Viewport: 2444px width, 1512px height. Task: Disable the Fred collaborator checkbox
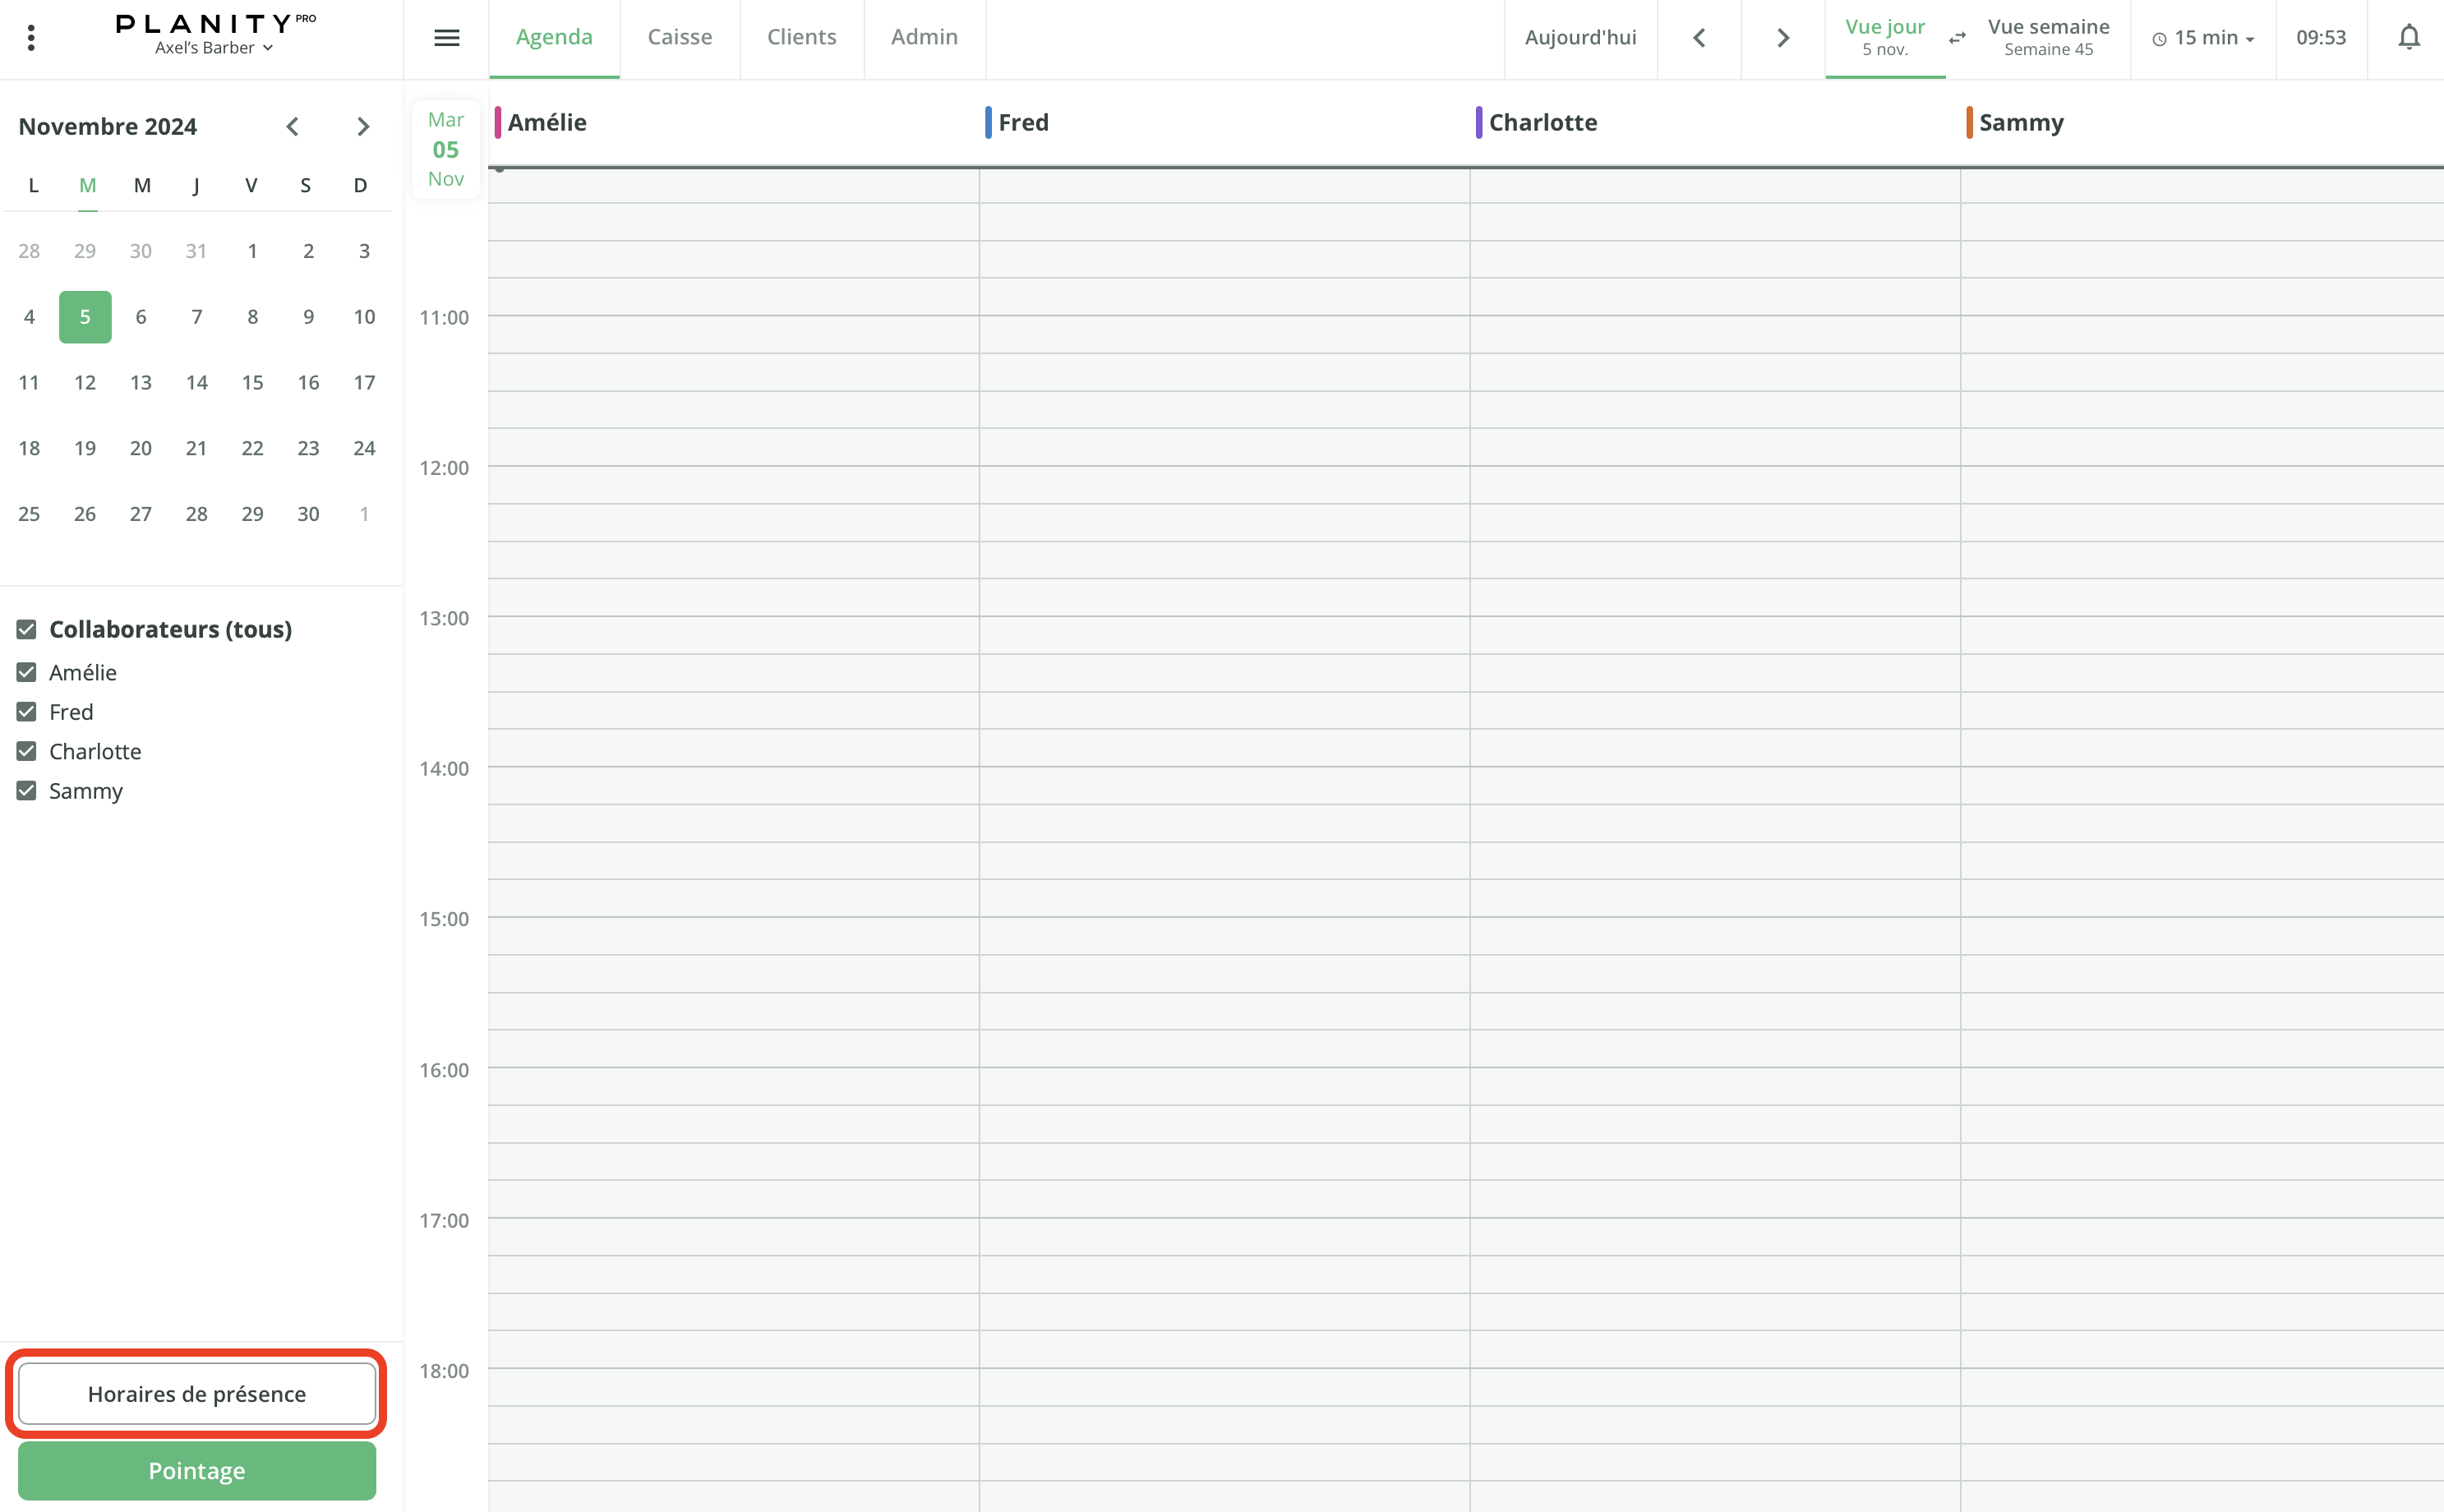(x=25, y=711)
